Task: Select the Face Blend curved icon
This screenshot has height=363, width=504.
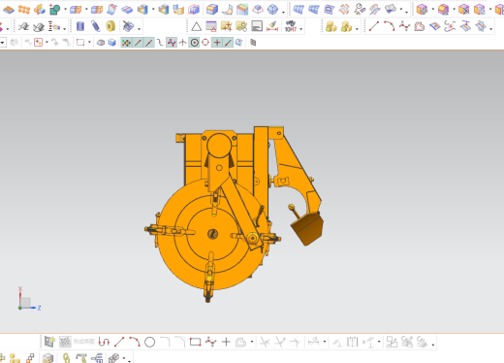Action: (228, 10)
